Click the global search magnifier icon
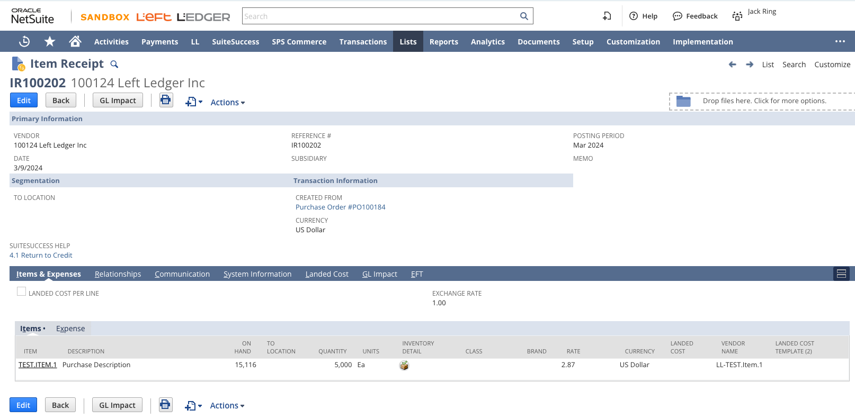855x419 pixels. [524, 16]
